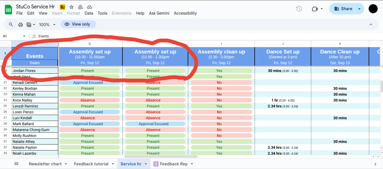
Task: Open the Ask Gemini menu
Action: (159, 13)
